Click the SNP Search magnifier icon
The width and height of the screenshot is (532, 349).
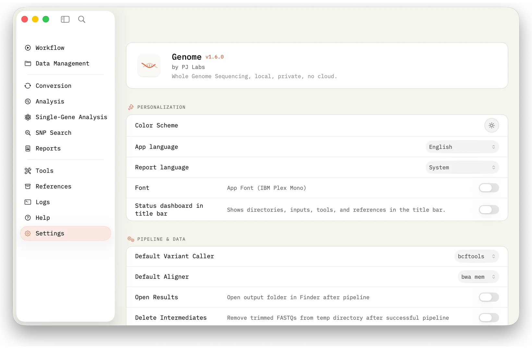28,133
